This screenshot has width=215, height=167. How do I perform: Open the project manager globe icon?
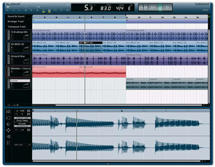(8, 7)
